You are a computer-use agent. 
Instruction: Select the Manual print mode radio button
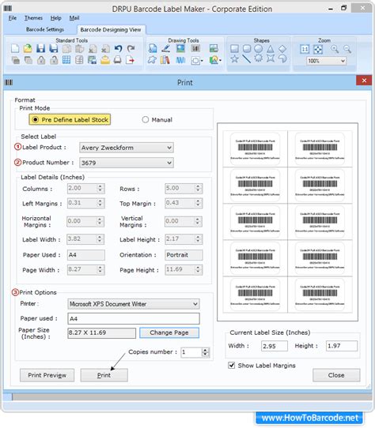coord(146,119)
